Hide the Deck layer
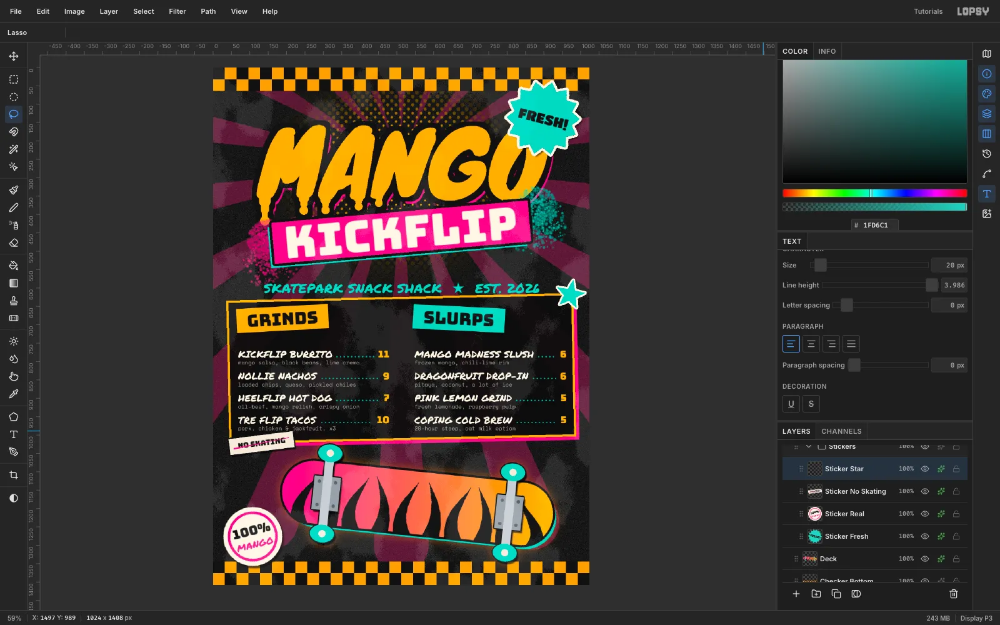1000x625 pixels. click(925, 559)
